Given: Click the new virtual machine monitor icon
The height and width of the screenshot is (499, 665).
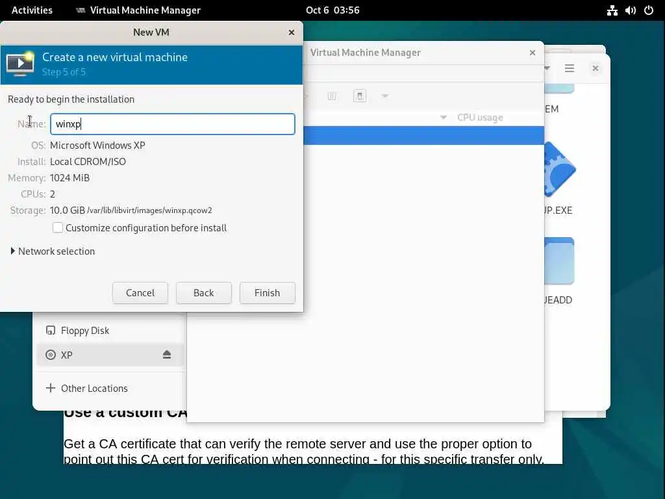Looking at the screenshot, I should coord(20,64).
